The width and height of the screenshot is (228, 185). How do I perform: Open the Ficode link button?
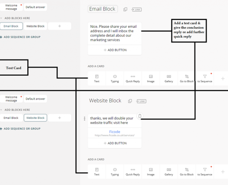pyautogui.click(x=114, y=132)
